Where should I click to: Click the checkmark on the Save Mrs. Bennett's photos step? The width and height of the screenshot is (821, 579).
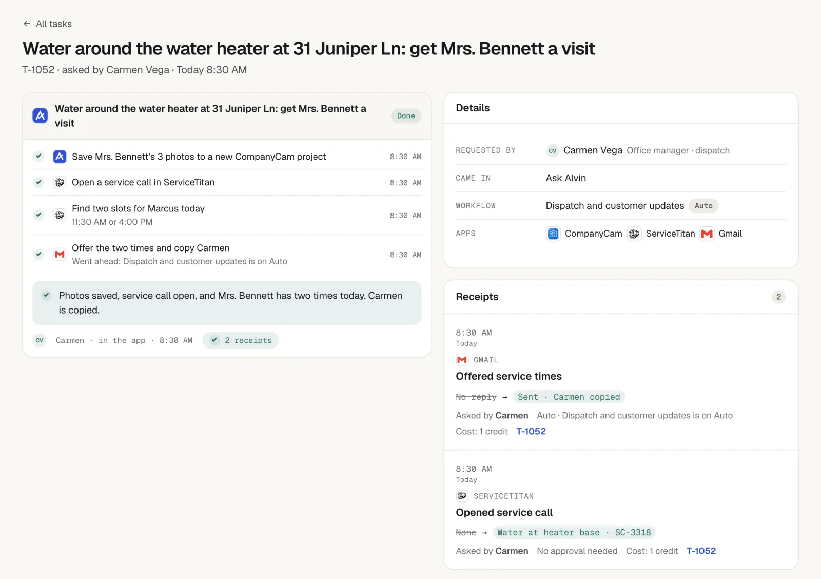[38, 156]
